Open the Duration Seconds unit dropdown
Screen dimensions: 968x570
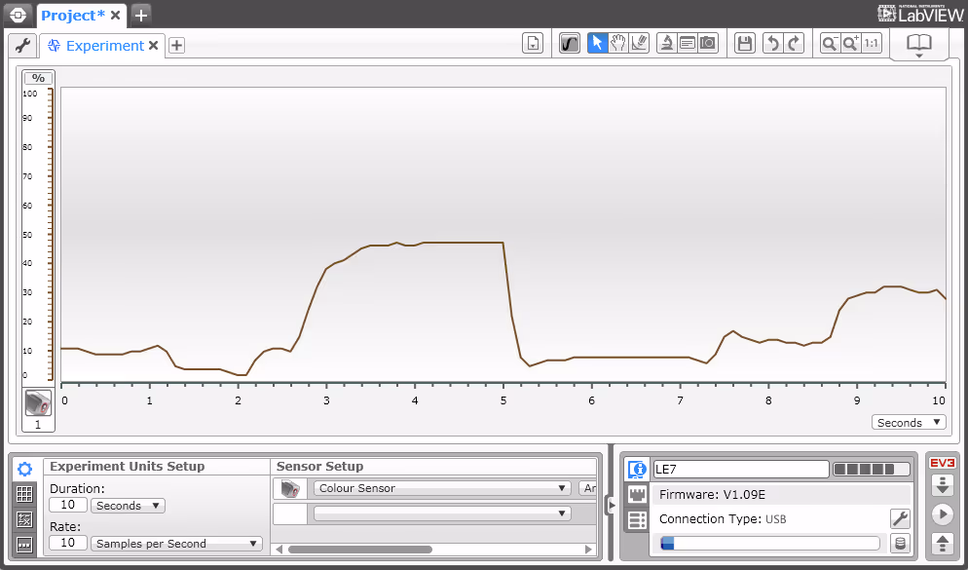coord(128,506)
